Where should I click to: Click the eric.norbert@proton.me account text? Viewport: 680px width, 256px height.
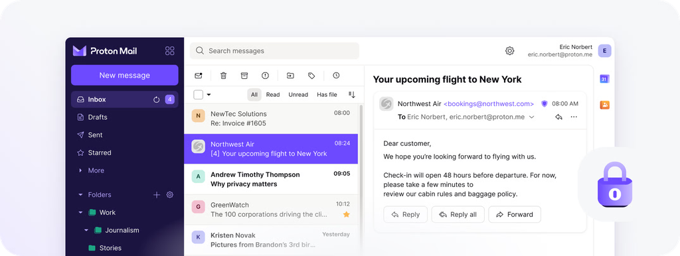coord(560,55)
